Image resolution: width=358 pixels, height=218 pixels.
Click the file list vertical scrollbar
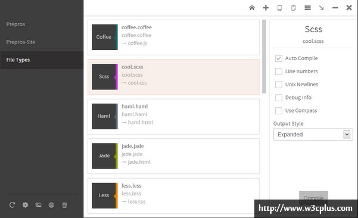coord(264,57)
